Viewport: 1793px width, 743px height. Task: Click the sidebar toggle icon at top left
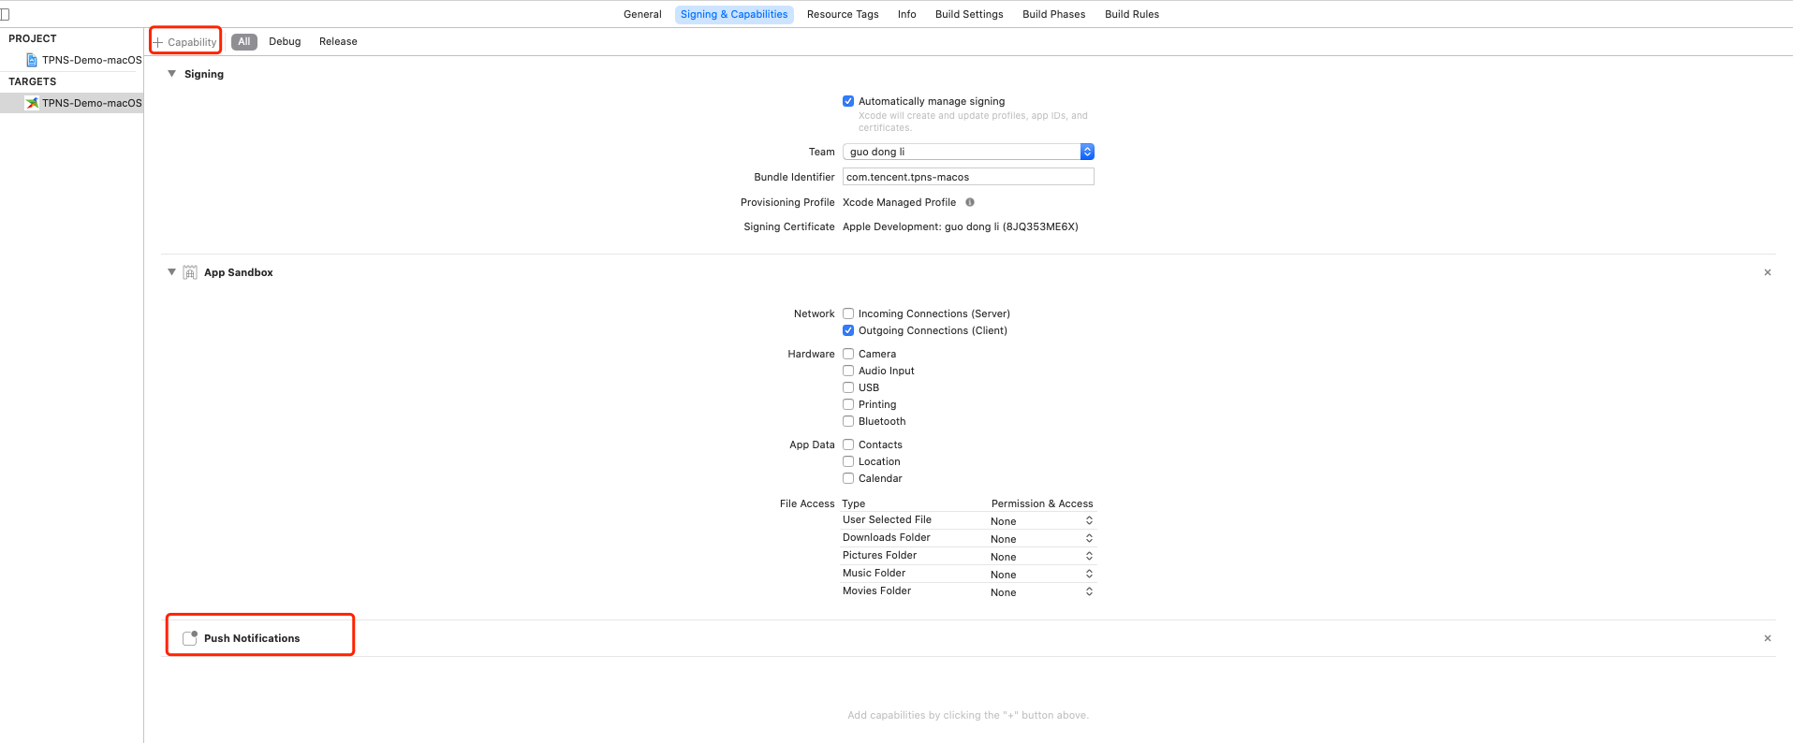pyautogui.click(x=5, y=14)
